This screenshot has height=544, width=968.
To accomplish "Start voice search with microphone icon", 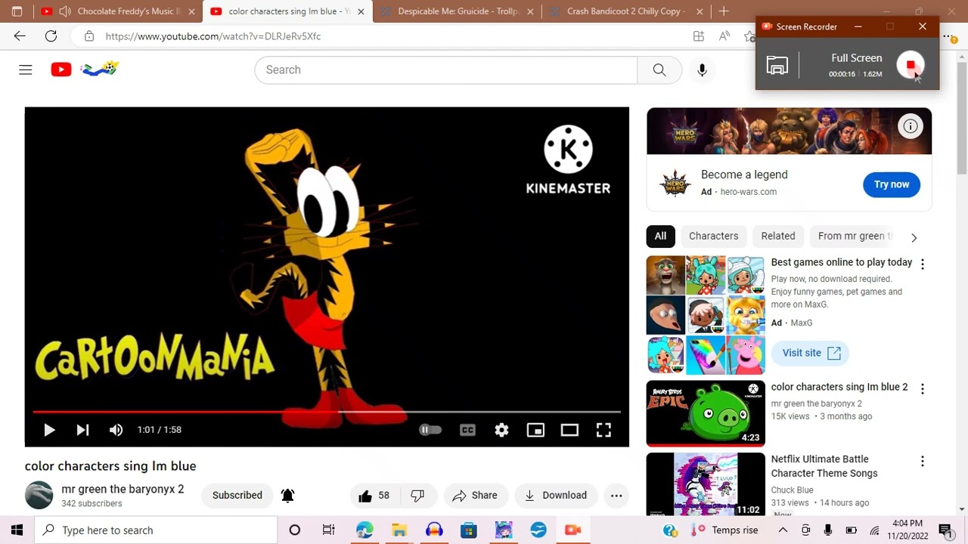I will tap(702, 70).
